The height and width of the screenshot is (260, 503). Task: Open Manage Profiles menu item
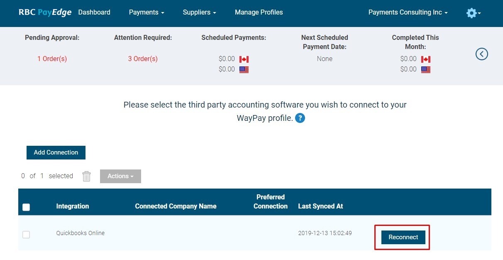[259, 12]
